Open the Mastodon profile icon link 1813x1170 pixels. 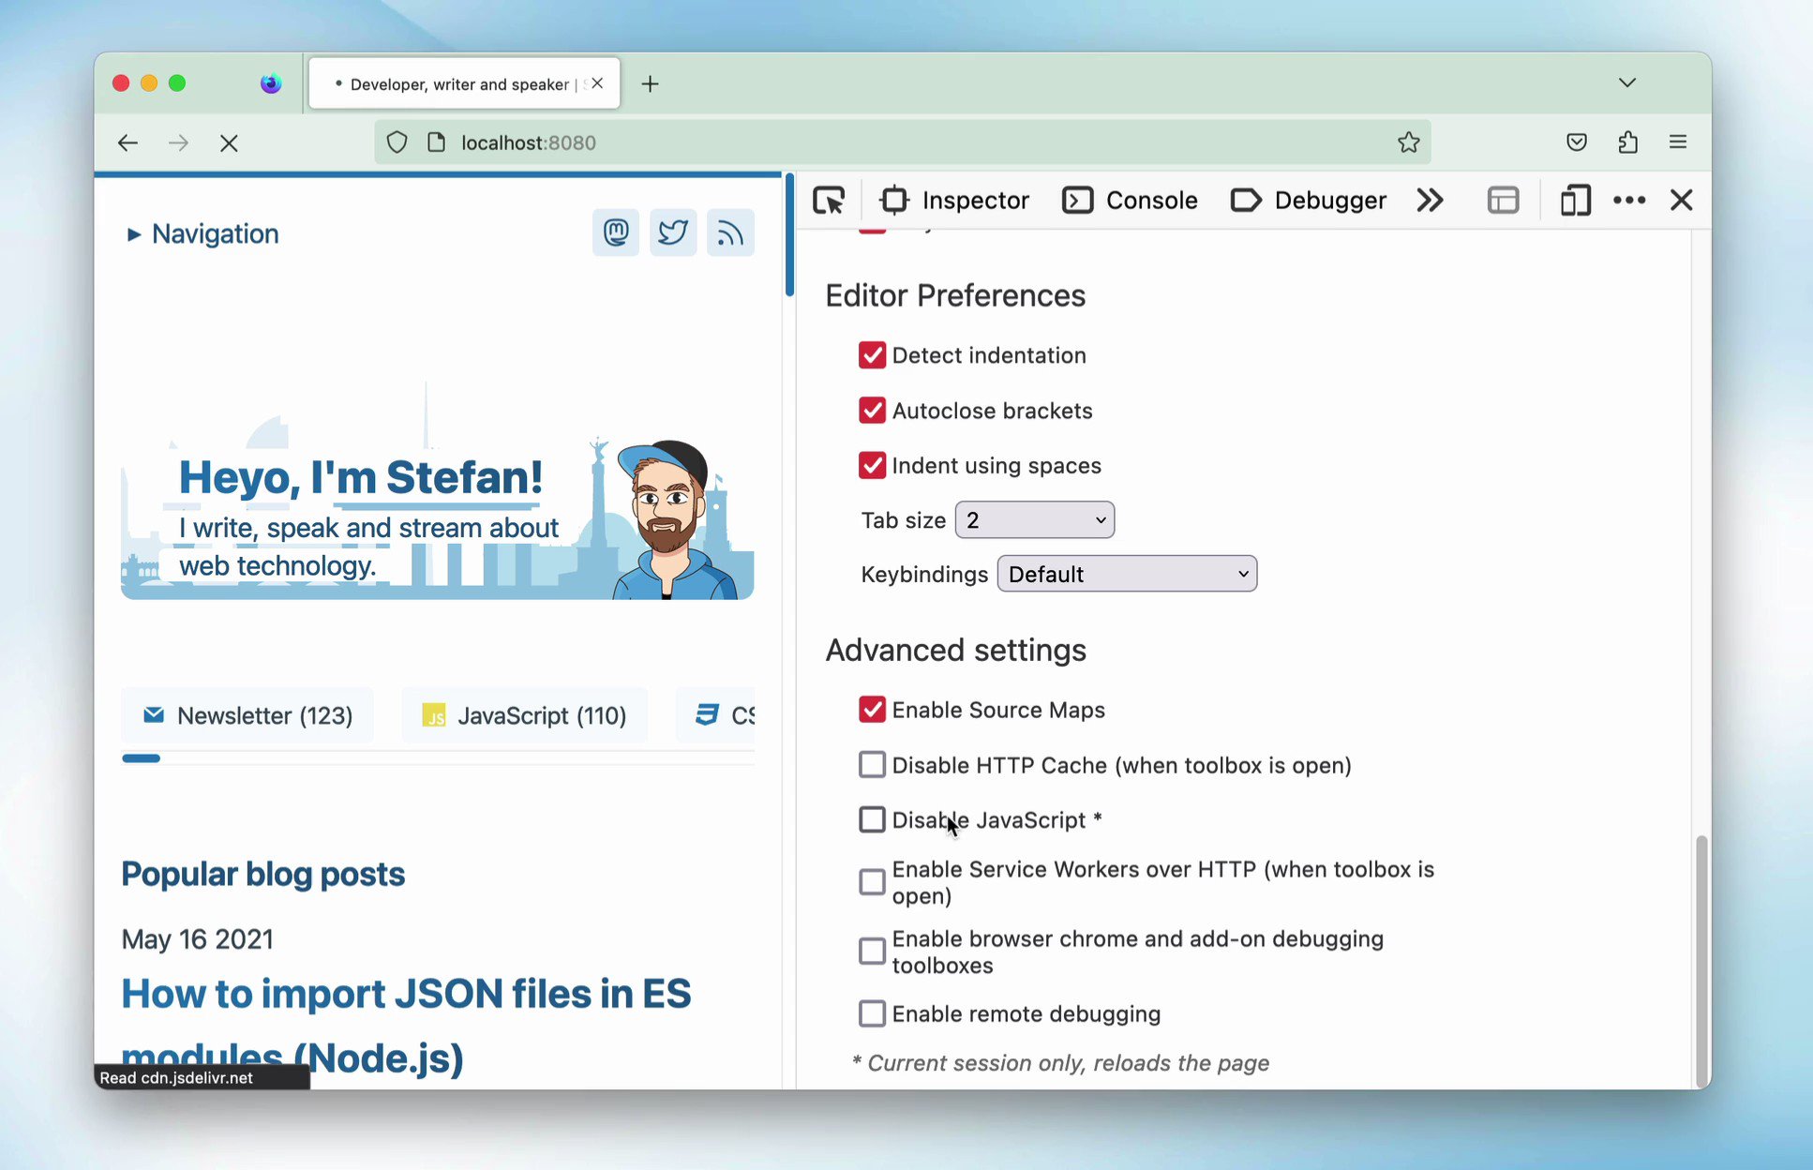[615, 232]
